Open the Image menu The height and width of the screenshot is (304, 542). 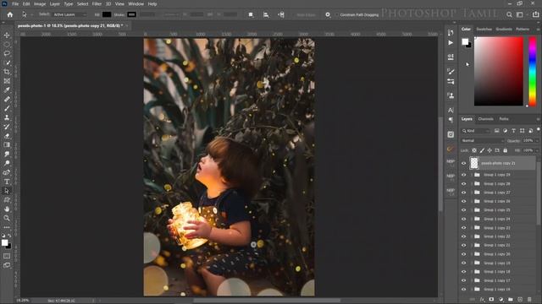pos(40,4)
